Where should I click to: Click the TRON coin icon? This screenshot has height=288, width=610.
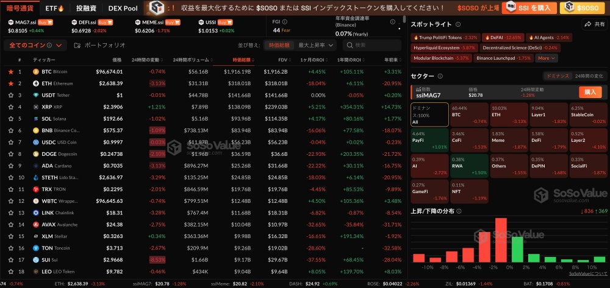(x=36, y=189)
